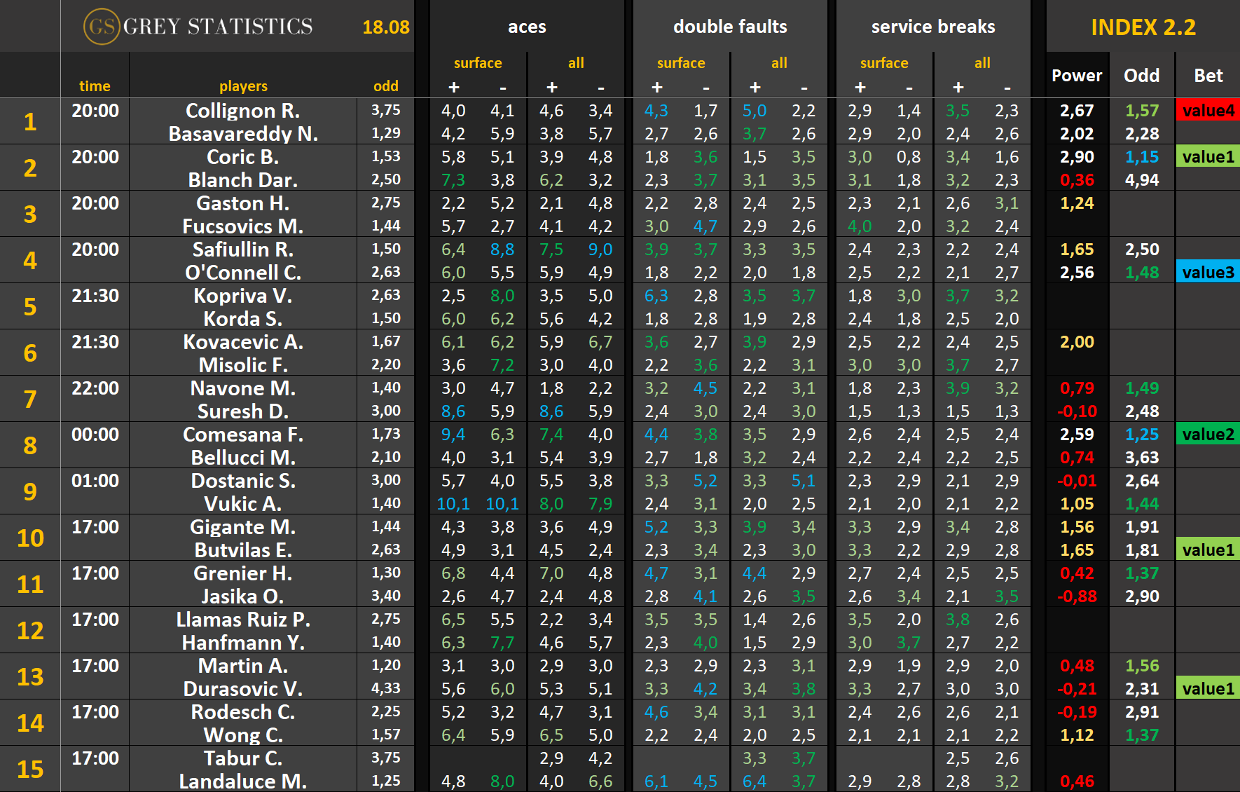Click the all subheader under service breaks
The height and width of the screenshot is (792, 1240).
click(982, 63)
